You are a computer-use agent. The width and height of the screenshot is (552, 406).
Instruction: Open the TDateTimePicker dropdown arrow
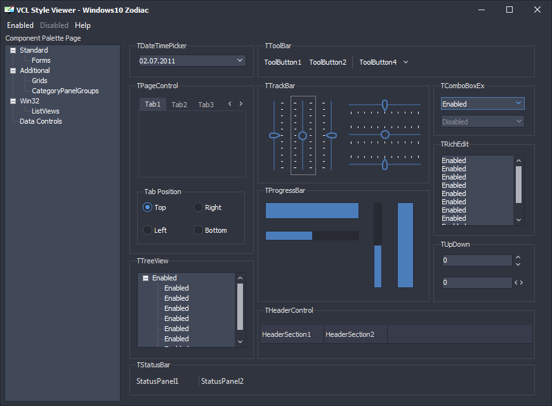240,60
